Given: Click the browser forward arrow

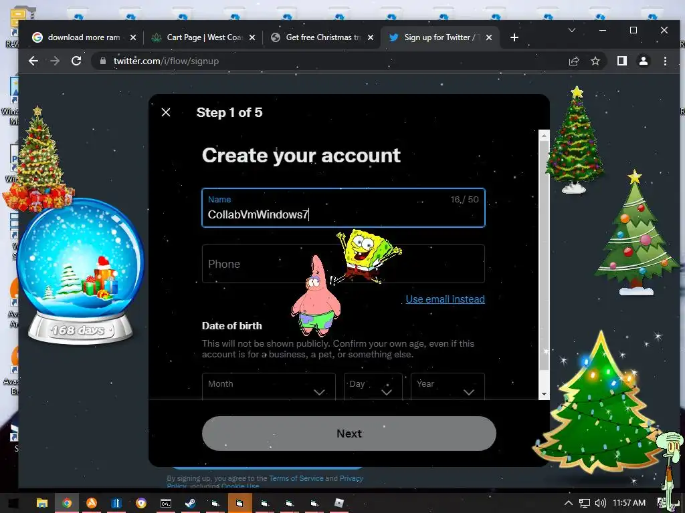Looking at the screenshot, I should (x=55, y=61).
